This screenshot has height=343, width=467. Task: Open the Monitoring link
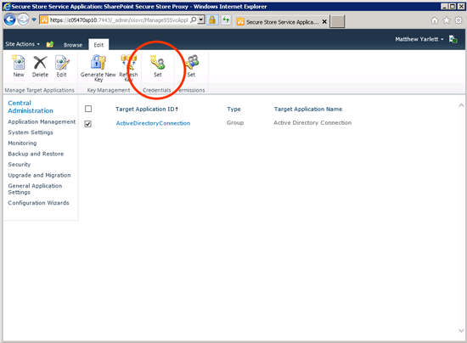(22, 143)
